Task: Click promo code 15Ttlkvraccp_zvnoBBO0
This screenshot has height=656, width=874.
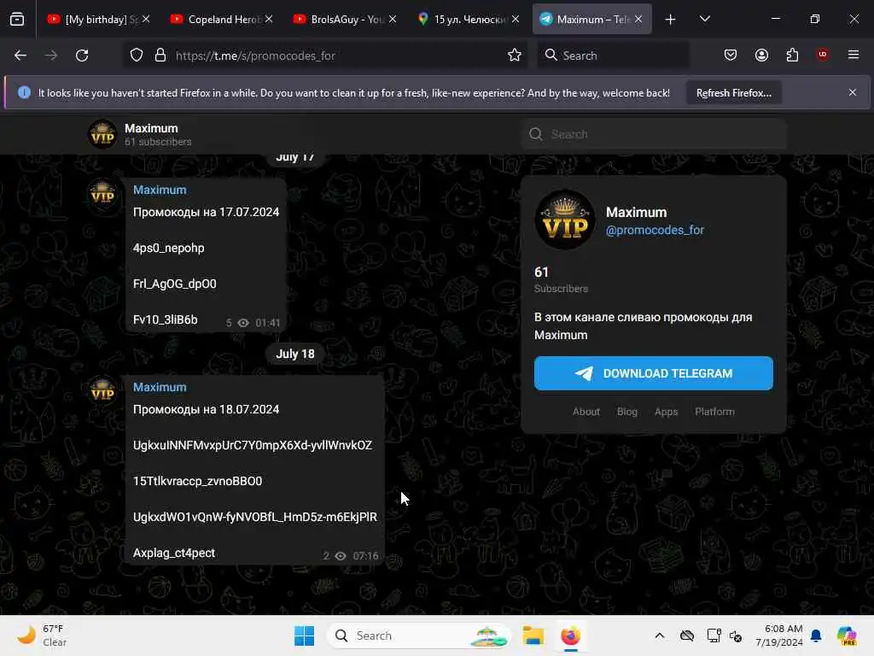Action: tap(197, 482)
